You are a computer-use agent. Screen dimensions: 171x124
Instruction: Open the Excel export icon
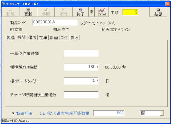(x=102, y=12)
